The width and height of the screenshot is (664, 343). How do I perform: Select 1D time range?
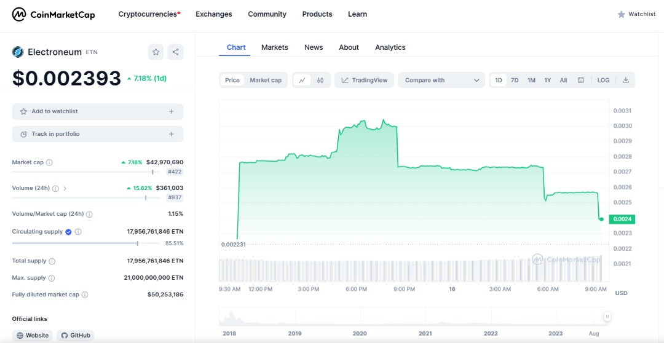(499, 80)
